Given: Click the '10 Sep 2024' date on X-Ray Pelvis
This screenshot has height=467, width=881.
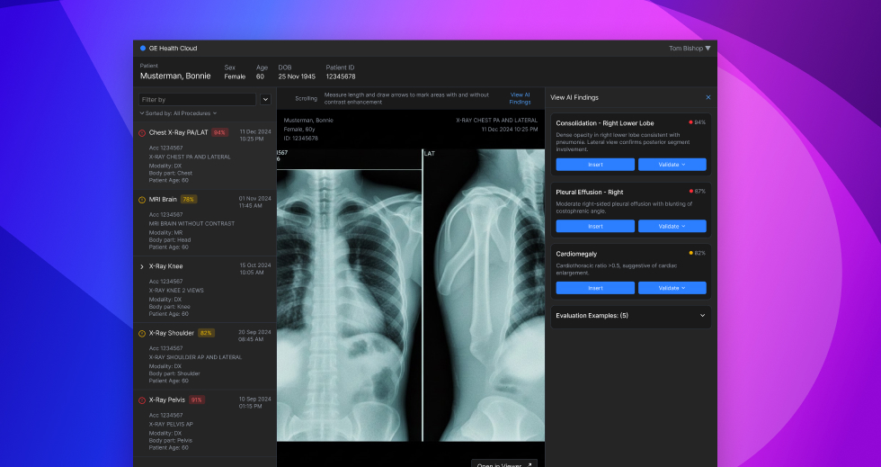Looking at the screenshot, I should [x=255, y=399].
